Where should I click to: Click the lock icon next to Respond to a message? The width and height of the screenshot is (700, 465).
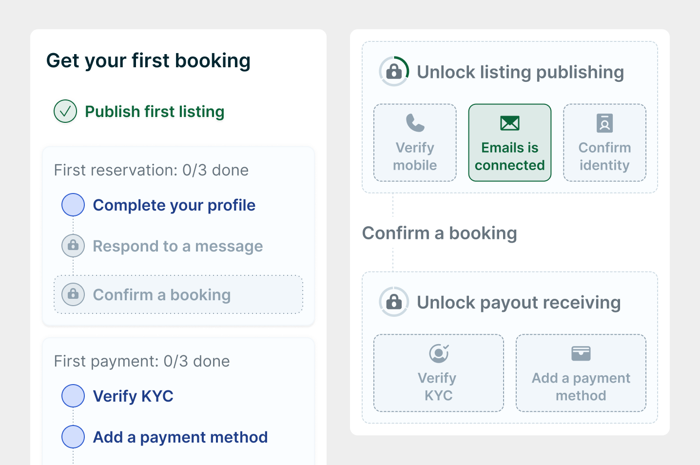73,246
